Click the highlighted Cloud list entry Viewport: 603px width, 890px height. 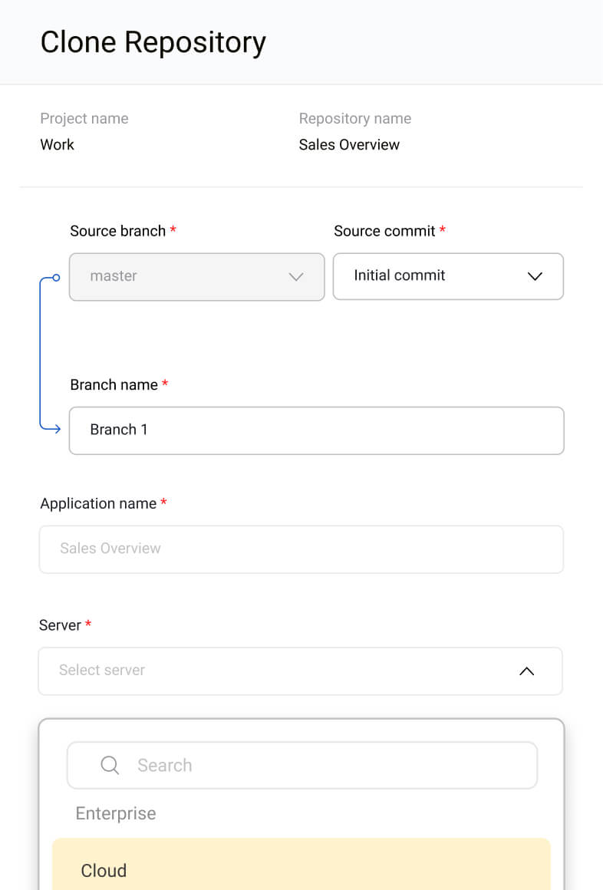301,870
